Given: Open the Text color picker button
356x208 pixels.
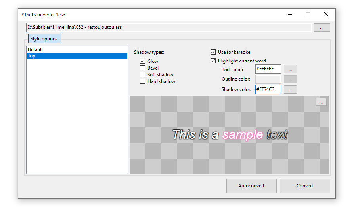Looking at the screenshot, I should (x=290, y=69).
